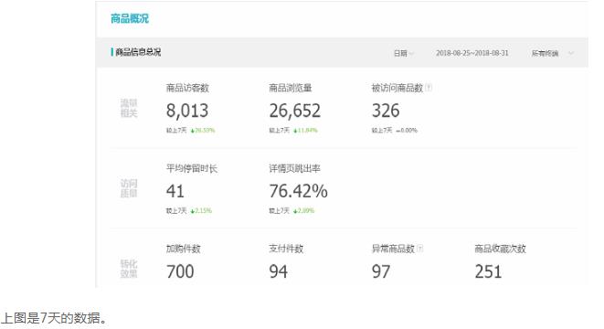Click the value 41
Screen dimensions: 604x329
[x=175, y=191]
